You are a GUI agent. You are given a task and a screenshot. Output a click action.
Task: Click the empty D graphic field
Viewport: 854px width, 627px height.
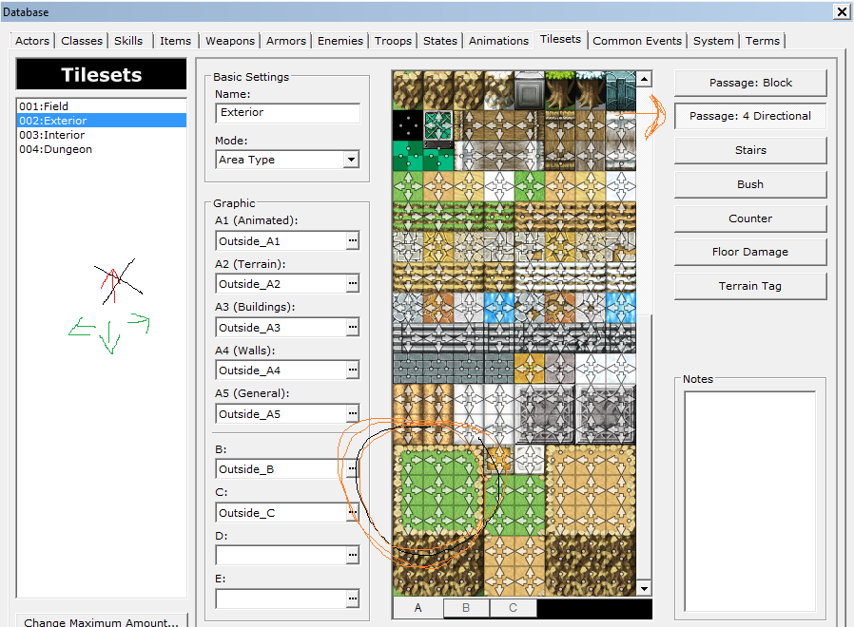click(281, 555)
